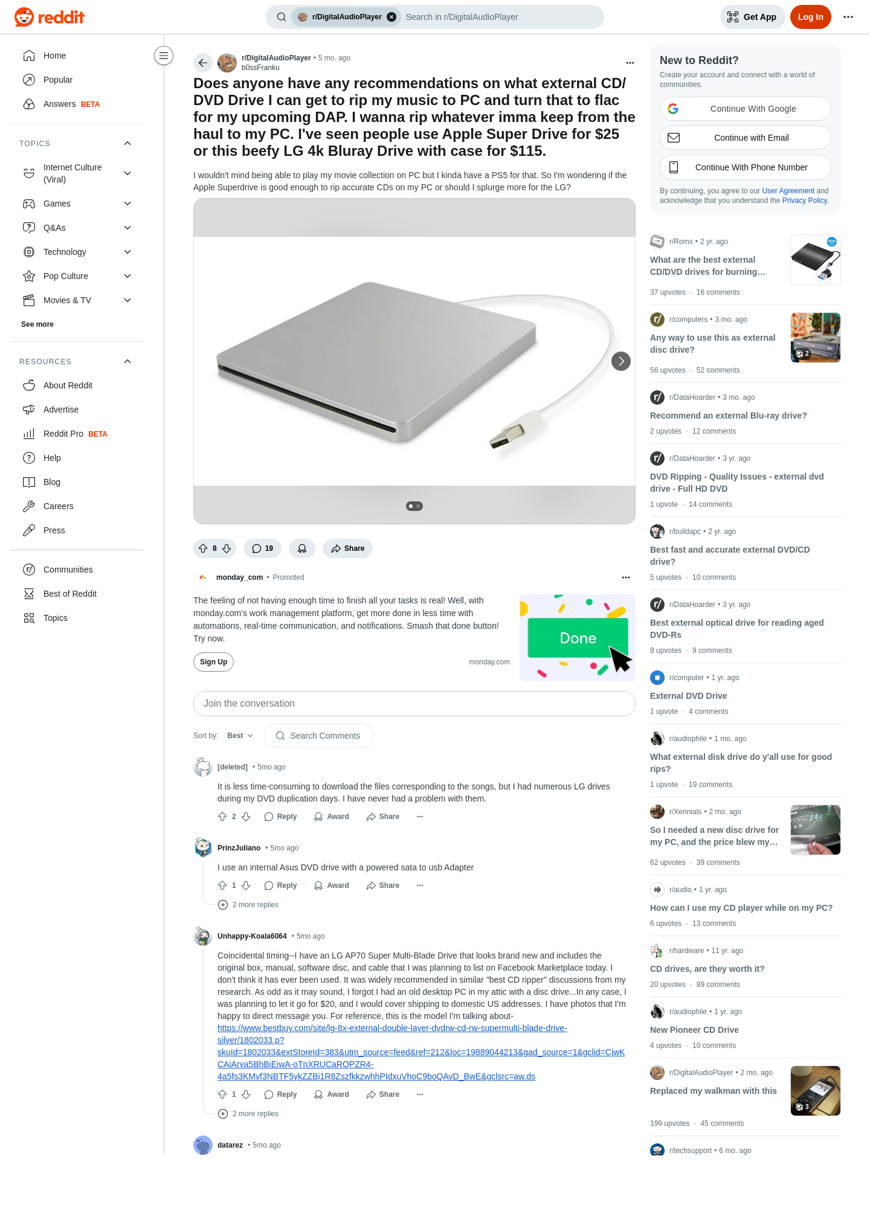Click the award icon under the post
Image resolution: width=870 pixels, height=1208 pixels.
pos(302,548)
